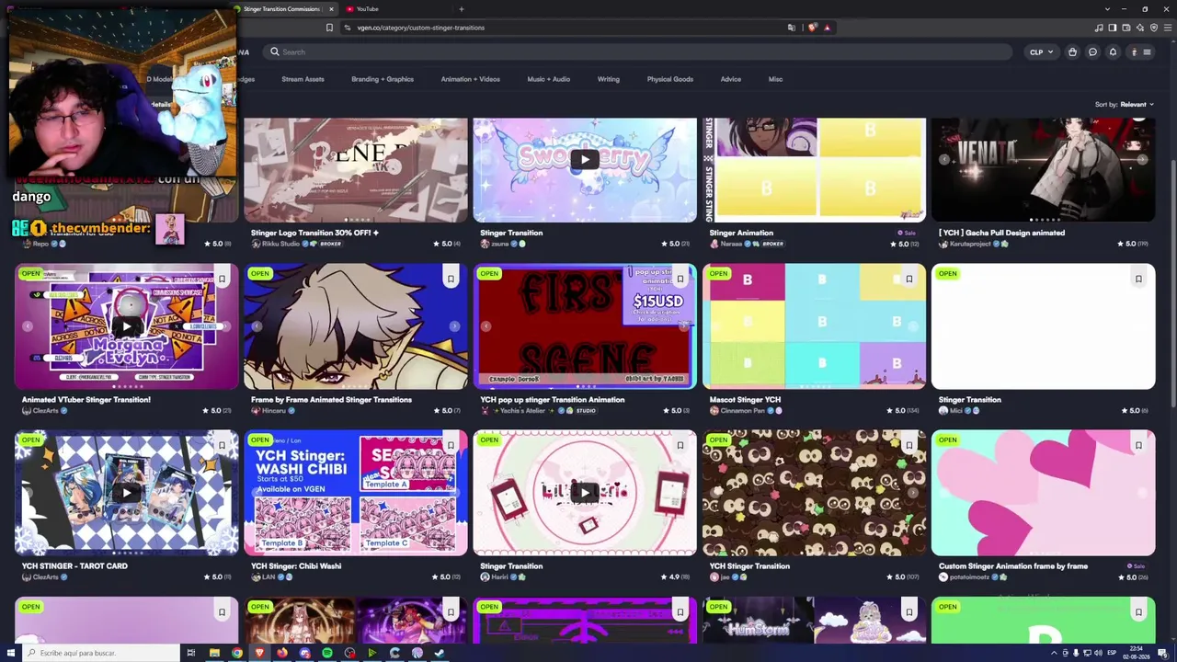
Task: Open the Stream Assets category
Action: [x=303, y=79]
